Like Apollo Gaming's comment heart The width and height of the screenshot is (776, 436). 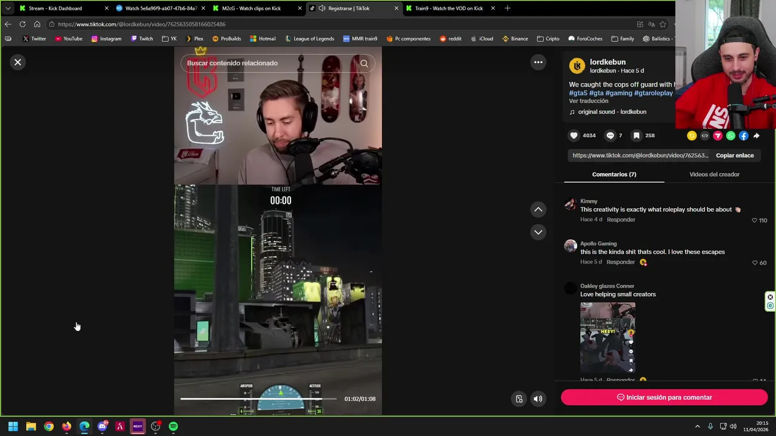click(x=754, y=263)
